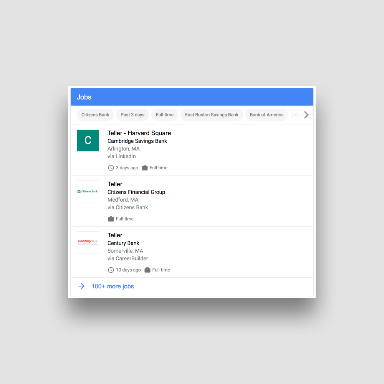This screenshot has height=384, width=384.
Task: Click the clock icon beside '10 days ago'
Action: click(111, 270)
